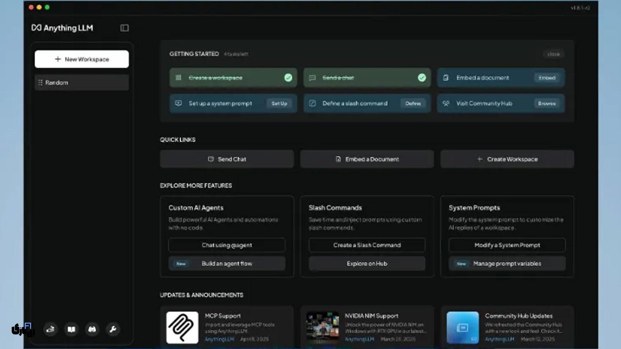
Task: Toggle the Send a chat checkmark
Action: pyautogui.click(x=422, y=78)
